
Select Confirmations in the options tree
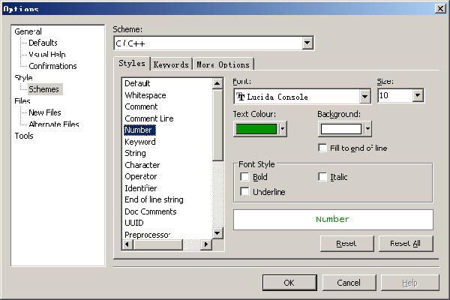(x=52, y=66)
